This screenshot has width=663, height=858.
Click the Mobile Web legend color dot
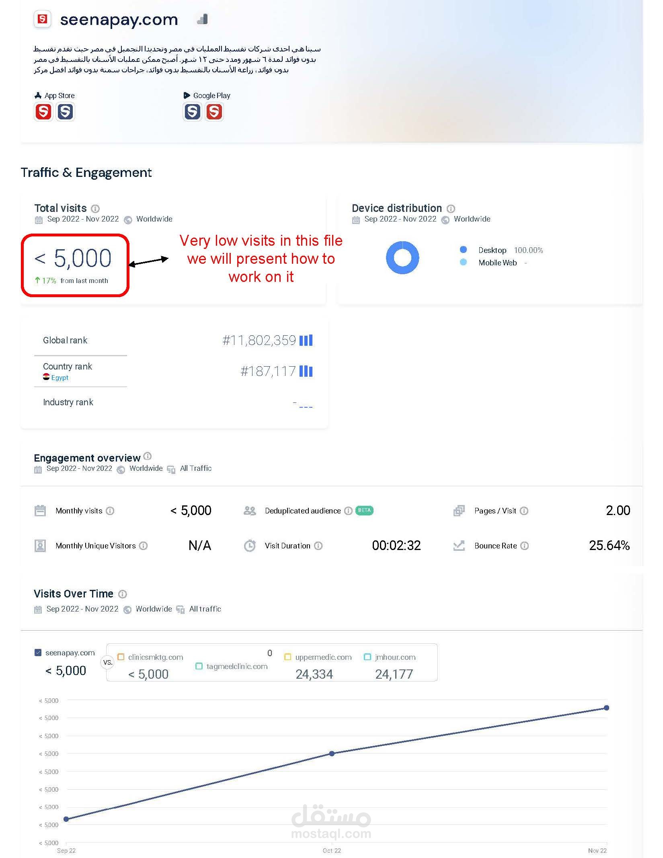pos(463,262)
